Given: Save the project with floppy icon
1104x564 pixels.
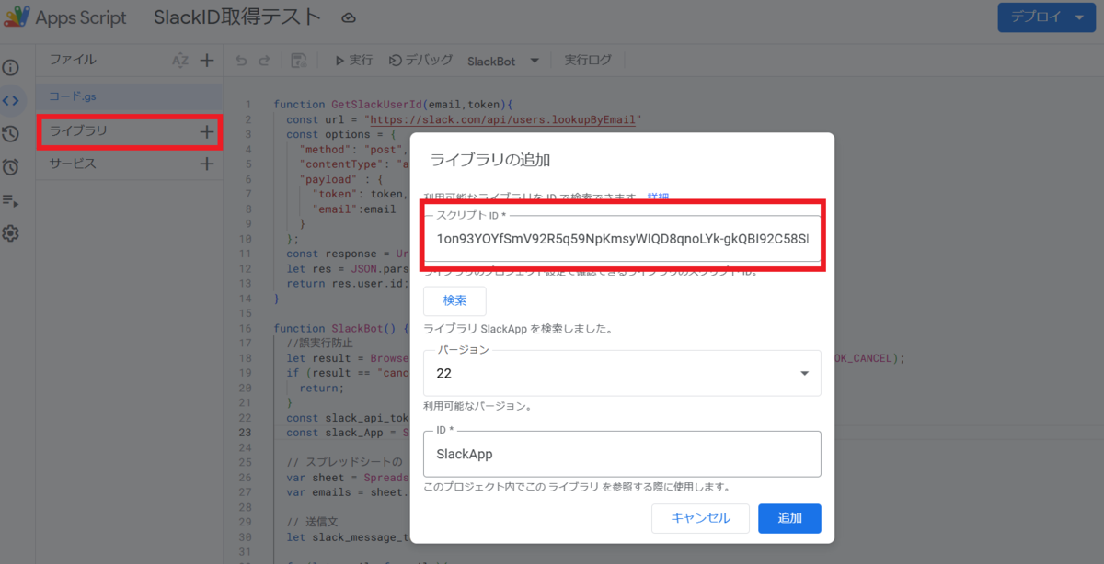Looking at the screenshot, I should click(298, 61).
